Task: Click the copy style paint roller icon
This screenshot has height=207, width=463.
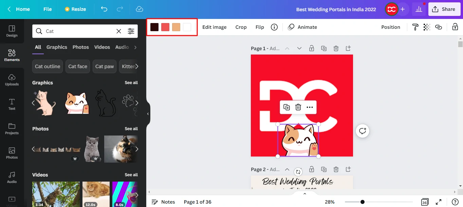Action: click(415, 27)
